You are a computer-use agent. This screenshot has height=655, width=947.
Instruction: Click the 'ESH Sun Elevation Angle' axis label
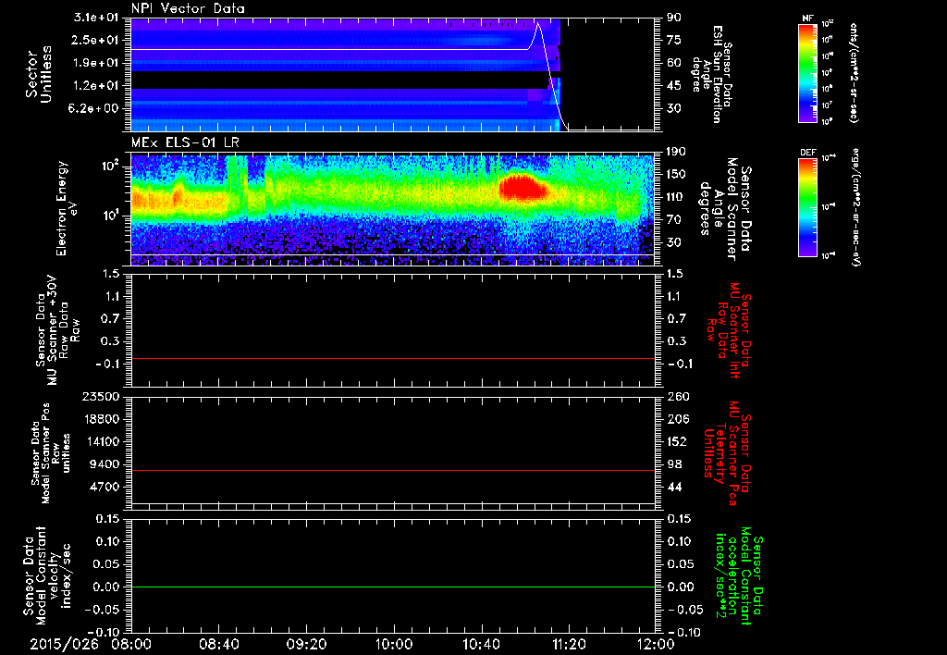(712, 75)
